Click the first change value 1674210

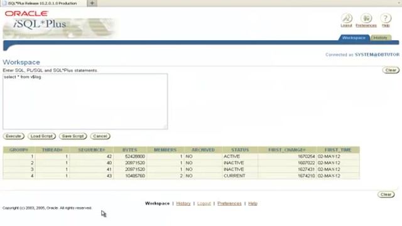click(306, 176)
